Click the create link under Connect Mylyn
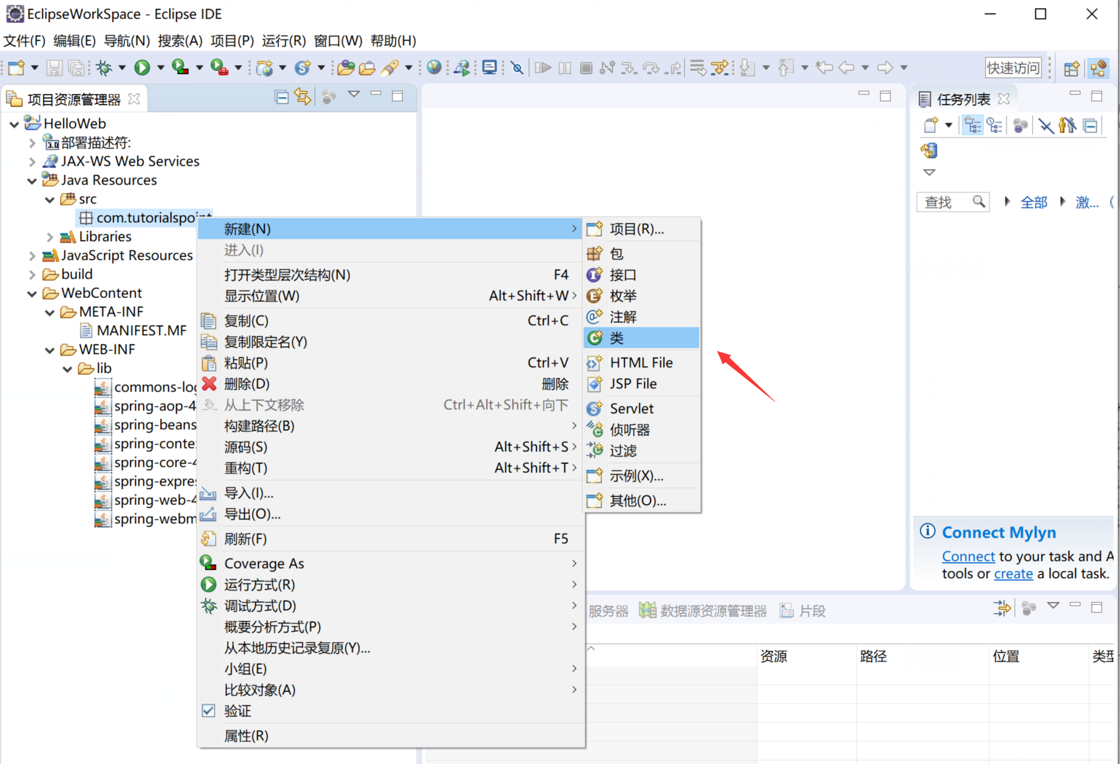This screenshot has height=764, width=1120. coord(1014,574)
